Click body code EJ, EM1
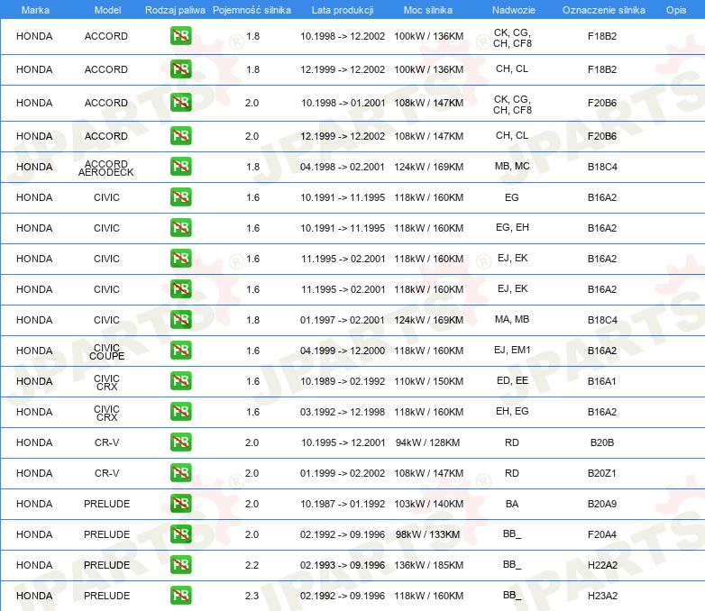Image resolution: width=705 pixels, height=611 pixels. (x=512, y=350)
